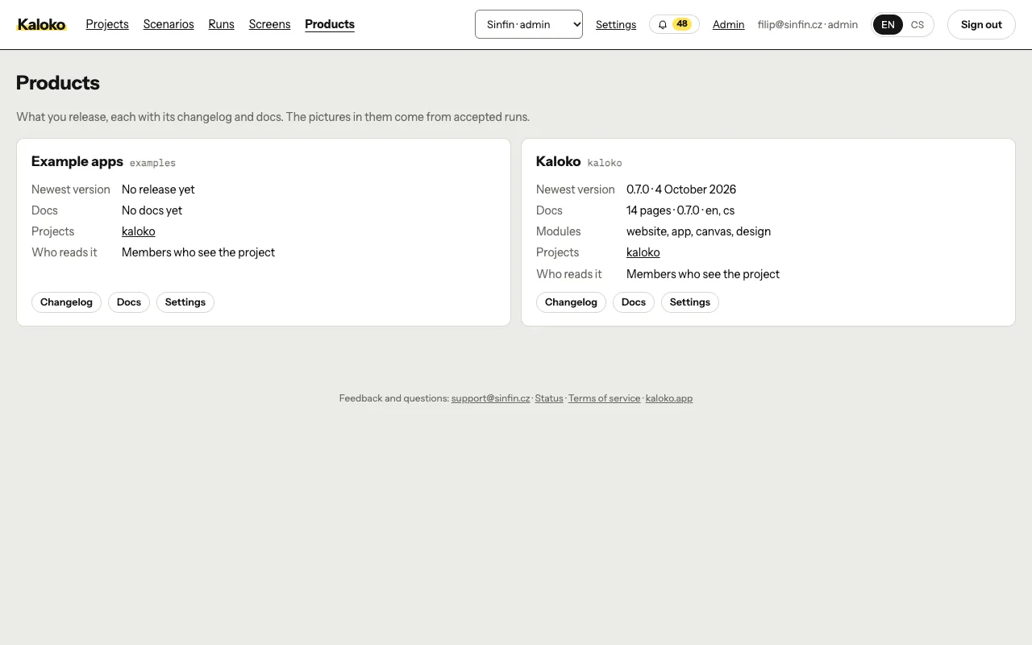Viewport: 1032px width, 645px height.
Task: Click the Example apps card title
Action: coord(77,161)
